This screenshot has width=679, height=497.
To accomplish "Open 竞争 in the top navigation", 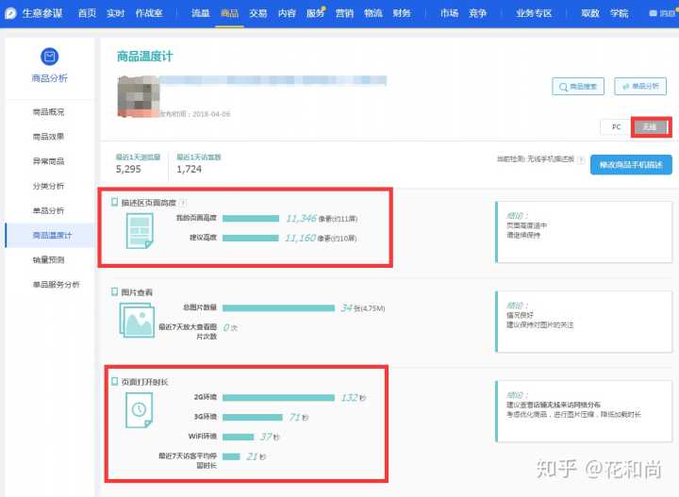I will click(x=477, y=13).
